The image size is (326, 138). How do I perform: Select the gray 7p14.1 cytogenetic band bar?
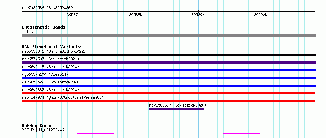(168, 36)
